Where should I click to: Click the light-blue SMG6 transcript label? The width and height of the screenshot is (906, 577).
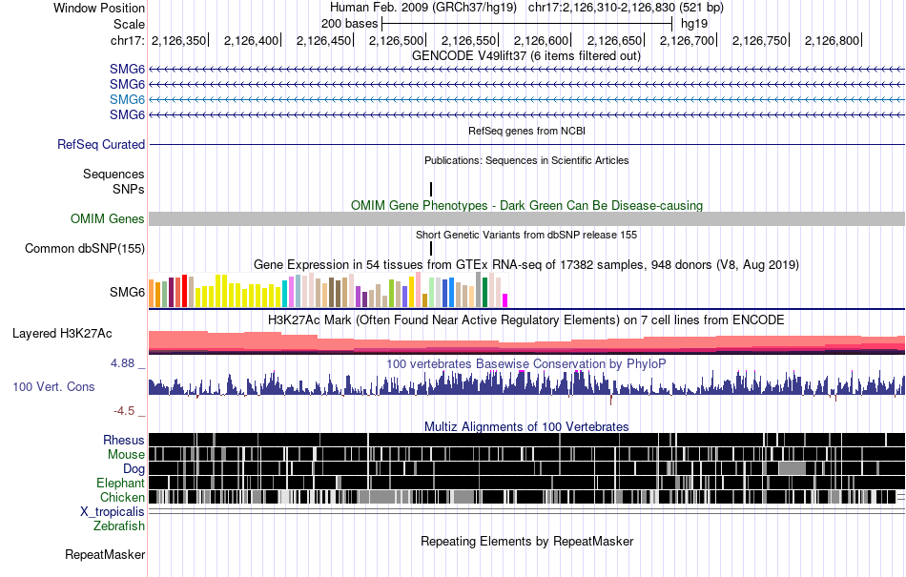(x=127, y=99)
